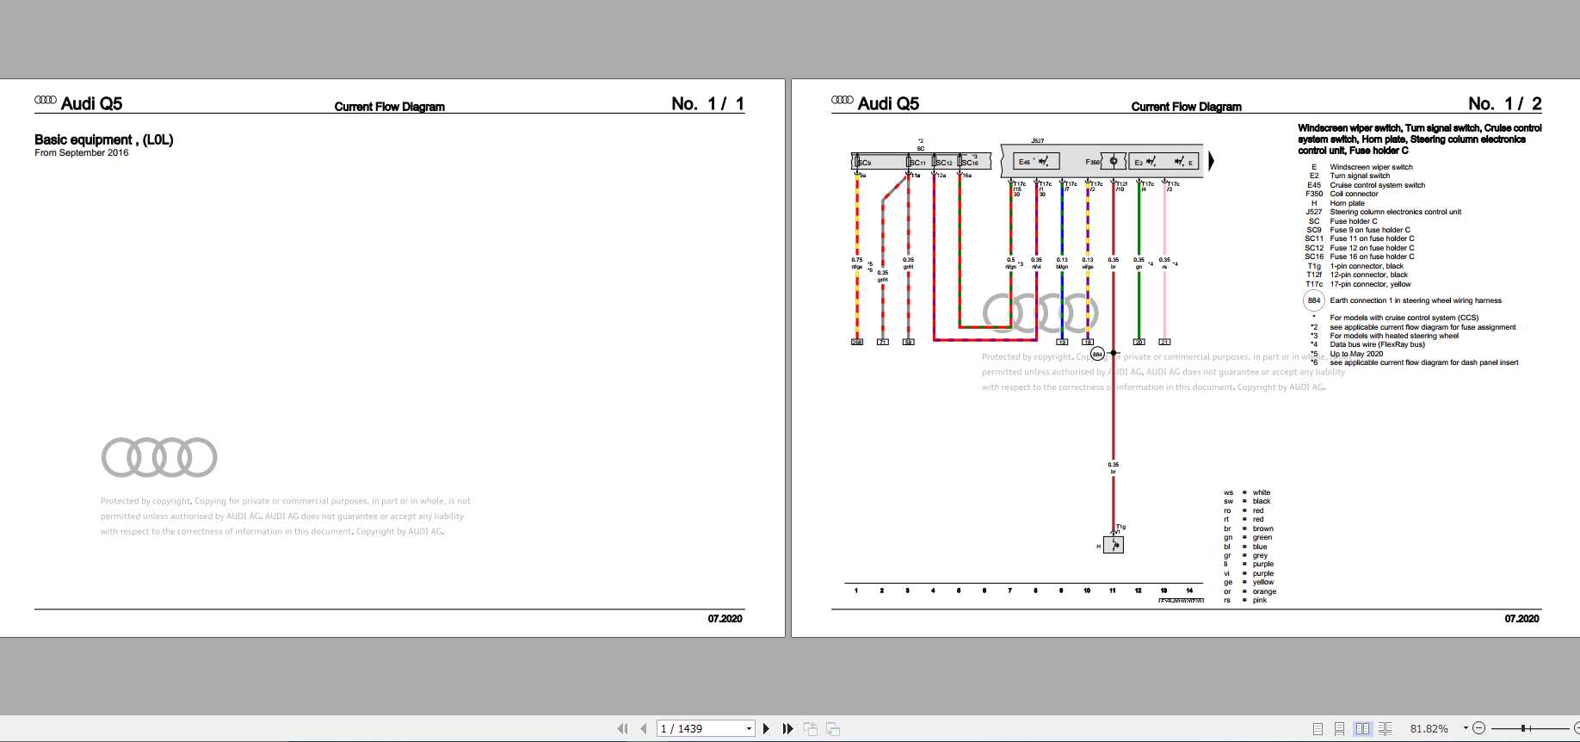Click the legend entry 'Fuse 9 on fuse holder C'
The width and height of the screenshot is (1580, 742).
pyautogui.click(x=1370, y=230)
